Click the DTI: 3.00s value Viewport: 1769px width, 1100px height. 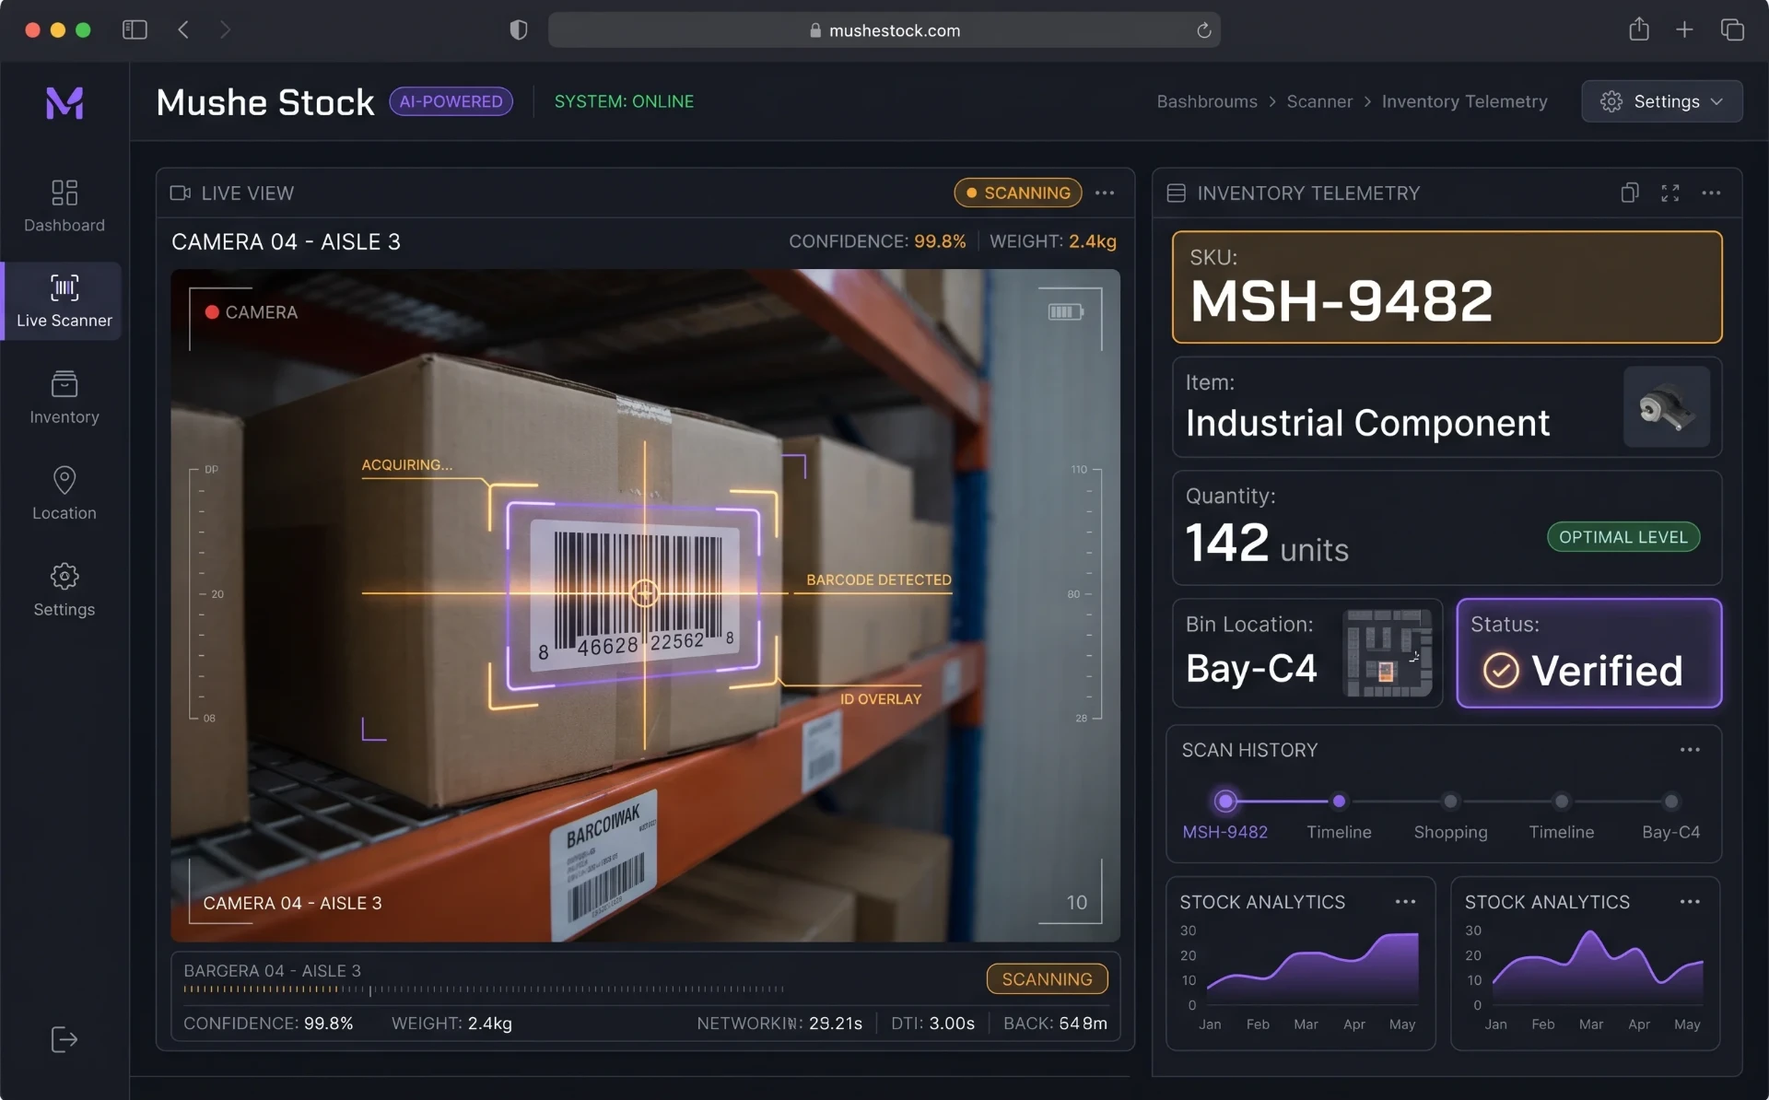point(932,1024)
